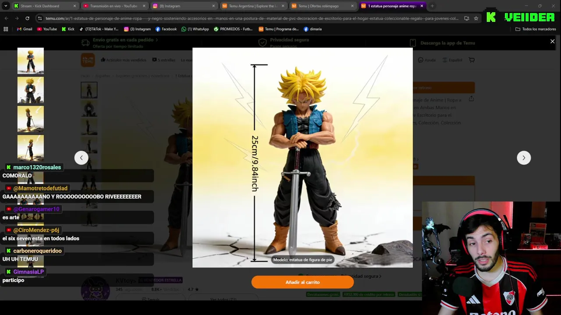Select the second figure thumbnail in the lightbox strip
Screen dimensions: 561x315
coord(31,90)
